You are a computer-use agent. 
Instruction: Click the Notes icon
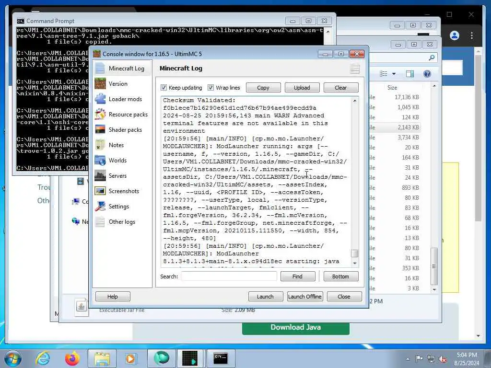click(100, 145)
